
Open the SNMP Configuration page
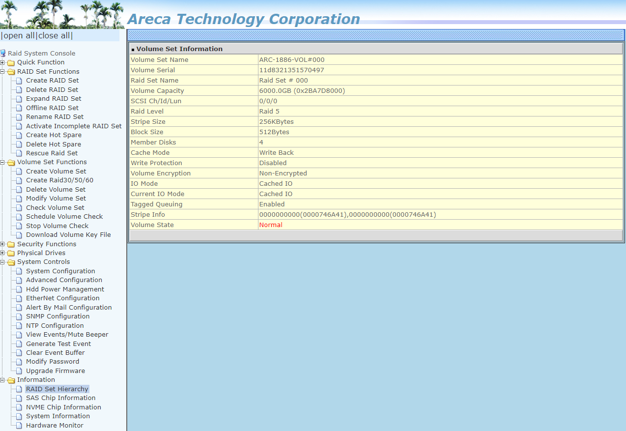pyautogui.click(x=57, y=316)
